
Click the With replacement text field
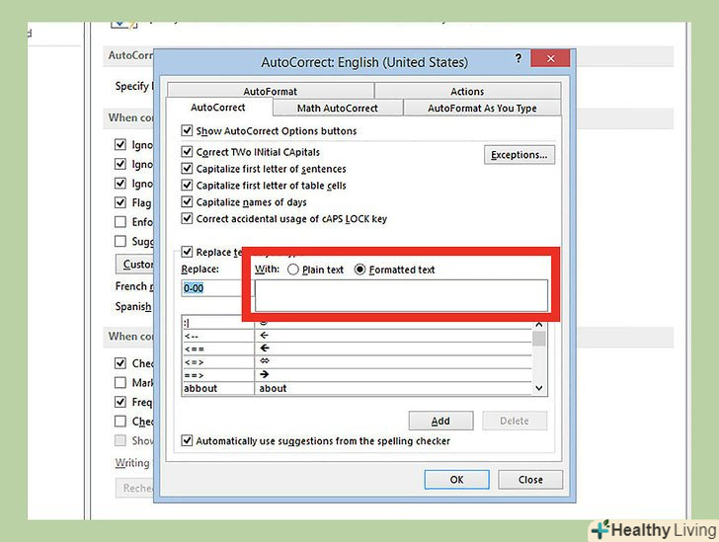point(401,296)
